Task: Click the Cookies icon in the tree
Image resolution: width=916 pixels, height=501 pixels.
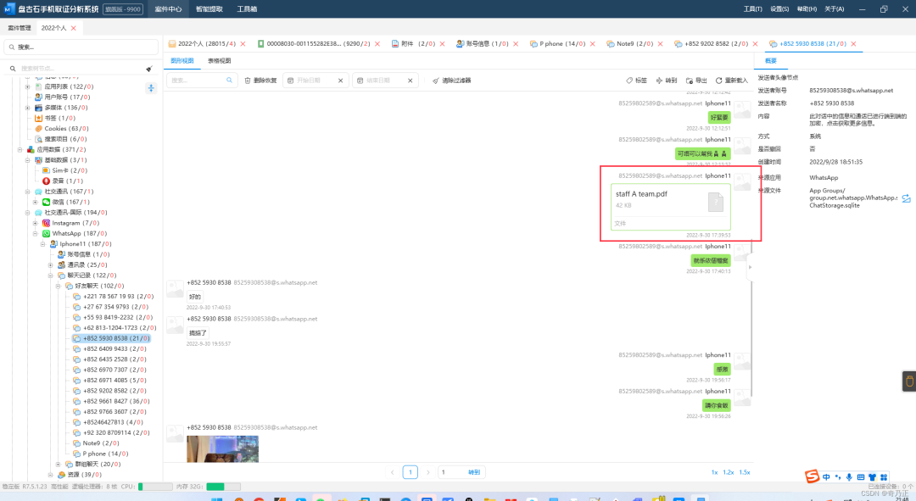Action: [x=38, y=129]
